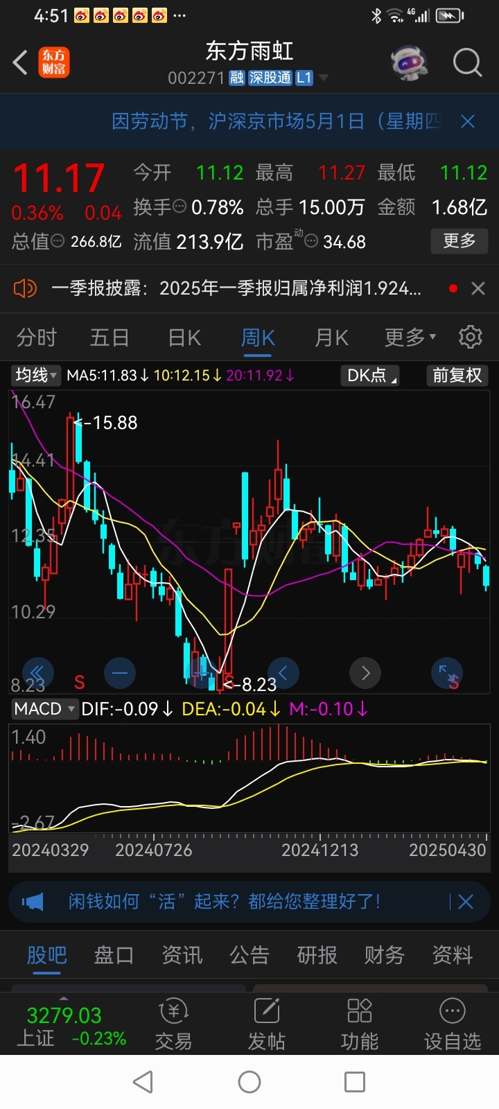The width and height of the screenshot is (499, 1109).
Task: Tap the megaphone promo icon
Action: coord(33,902)
